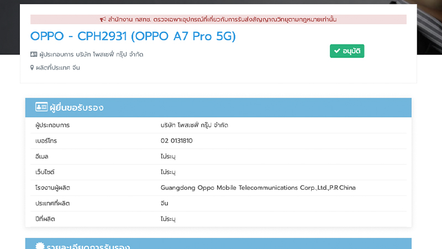Click the company name value in ผู้ประกอบการ row
The image size is (442, 249).
click(x=194, y=125)
